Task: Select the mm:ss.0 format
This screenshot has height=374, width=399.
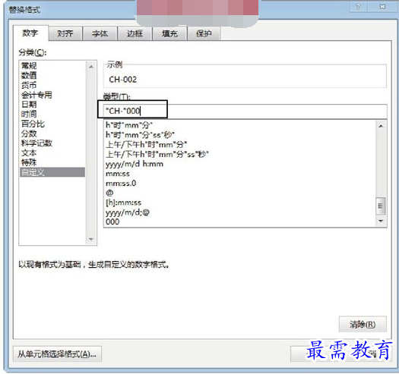Action: coord(239,183)
